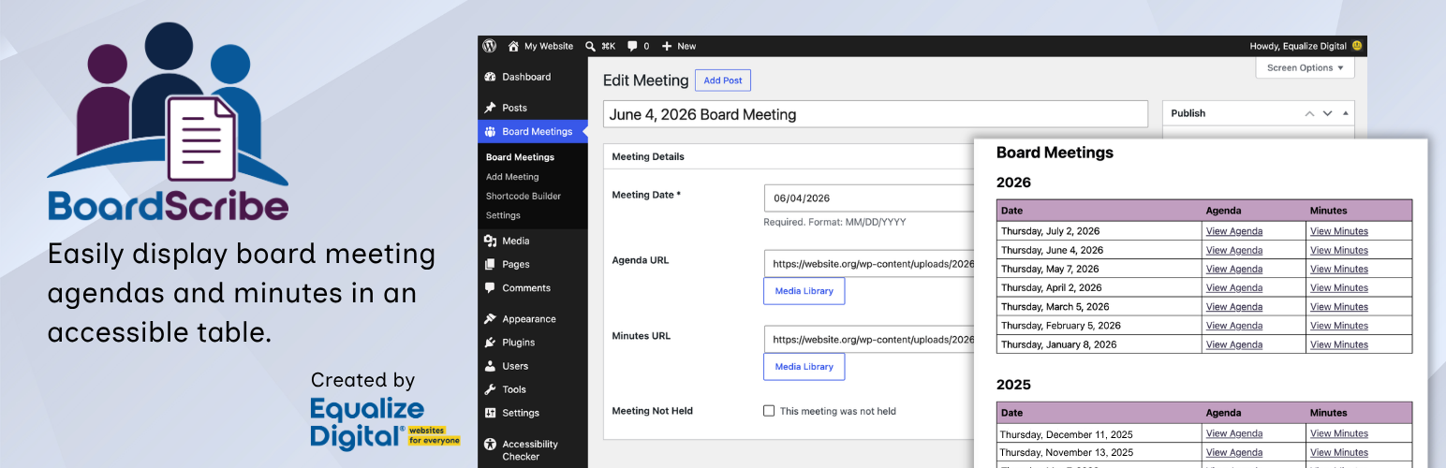
Task: Open View Agenda for July 2, 2026
Action: click(1234, 231)
